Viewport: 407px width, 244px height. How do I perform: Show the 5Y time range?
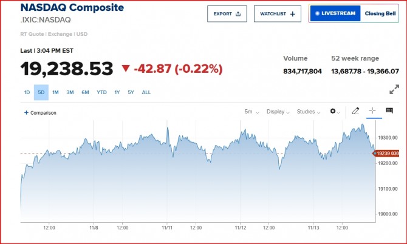[131, 92]
